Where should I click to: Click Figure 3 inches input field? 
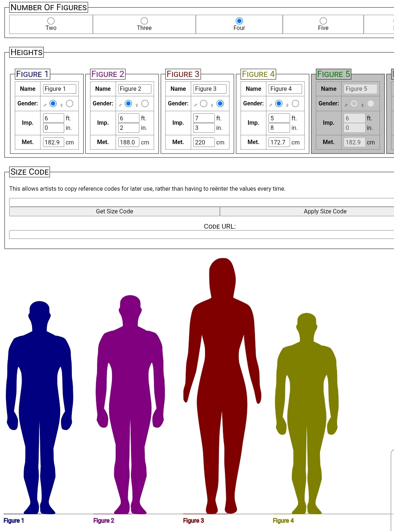coord(204,128)
